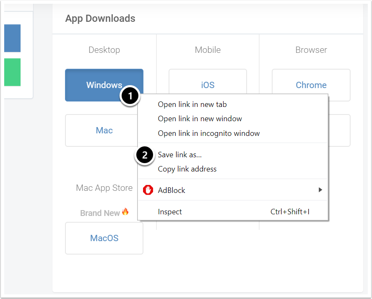Click the Brand New label
Screen dimensions: 372x299
(x=100, y=213)
